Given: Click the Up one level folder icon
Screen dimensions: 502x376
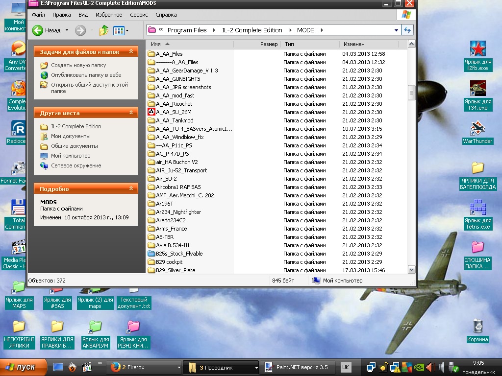Looking at the screenshot, I should coord(104,30).
